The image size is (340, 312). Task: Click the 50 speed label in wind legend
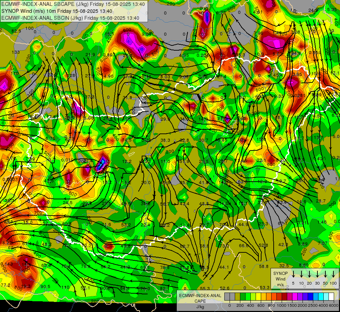325,283
